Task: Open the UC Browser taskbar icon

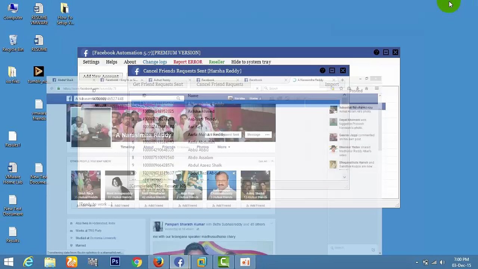Action: (72, 262)
